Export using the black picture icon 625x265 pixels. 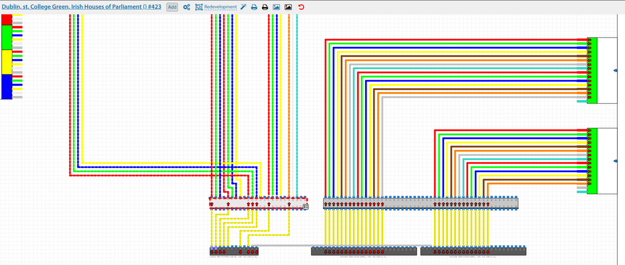(289, 7)
